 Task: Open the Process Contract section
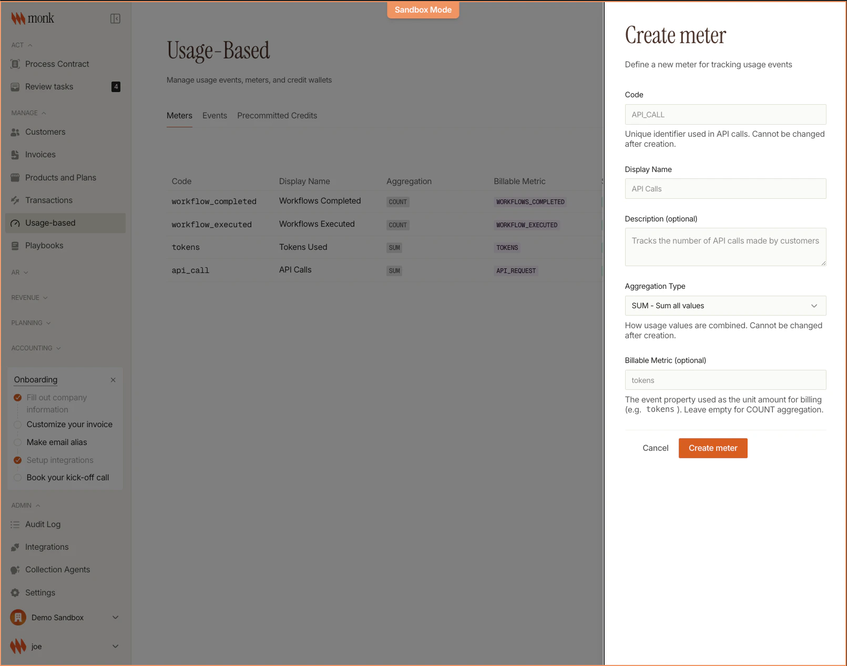56,64
